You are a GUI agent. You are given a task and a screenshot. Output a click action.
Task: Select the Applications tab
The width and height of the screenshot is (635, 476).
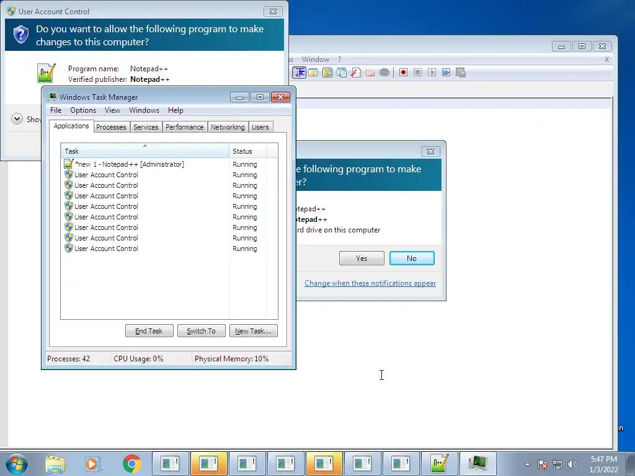pos(71,126)
